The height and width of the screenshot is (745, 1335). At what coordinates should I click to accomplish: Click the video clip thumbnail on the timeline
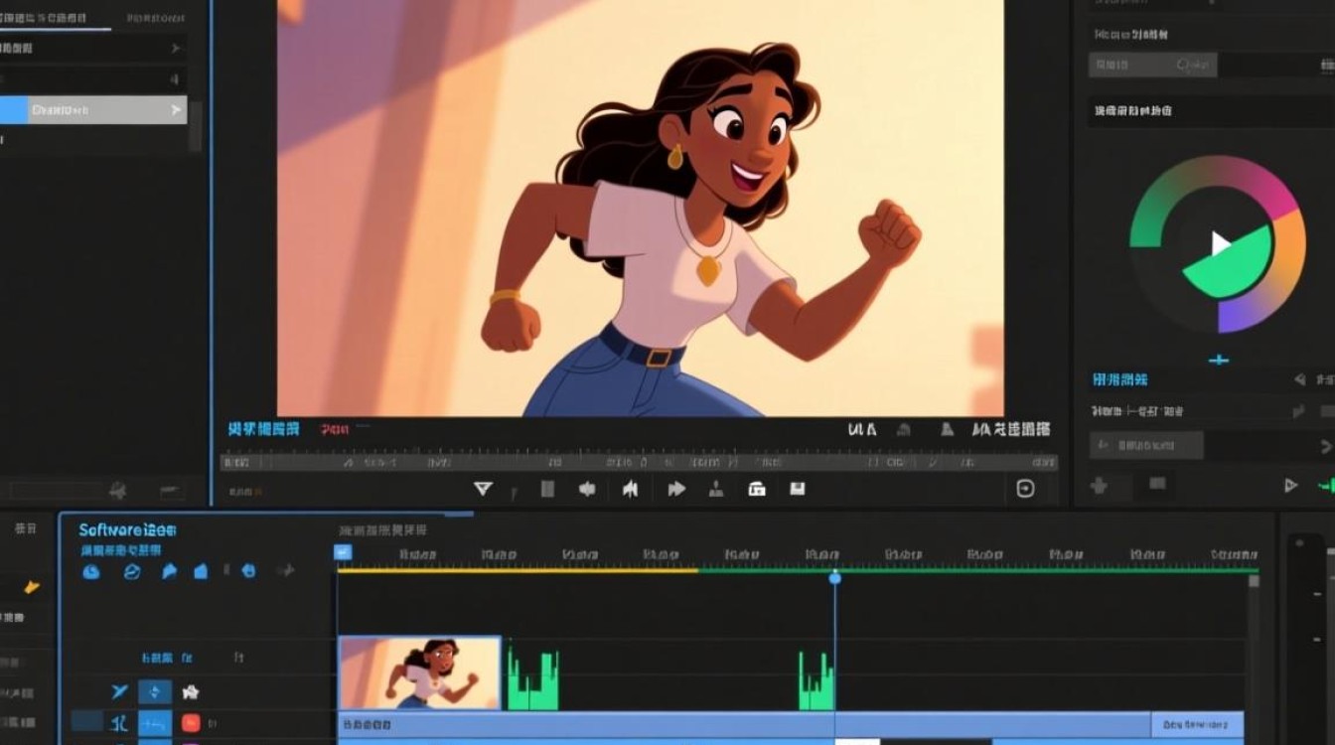419,672
